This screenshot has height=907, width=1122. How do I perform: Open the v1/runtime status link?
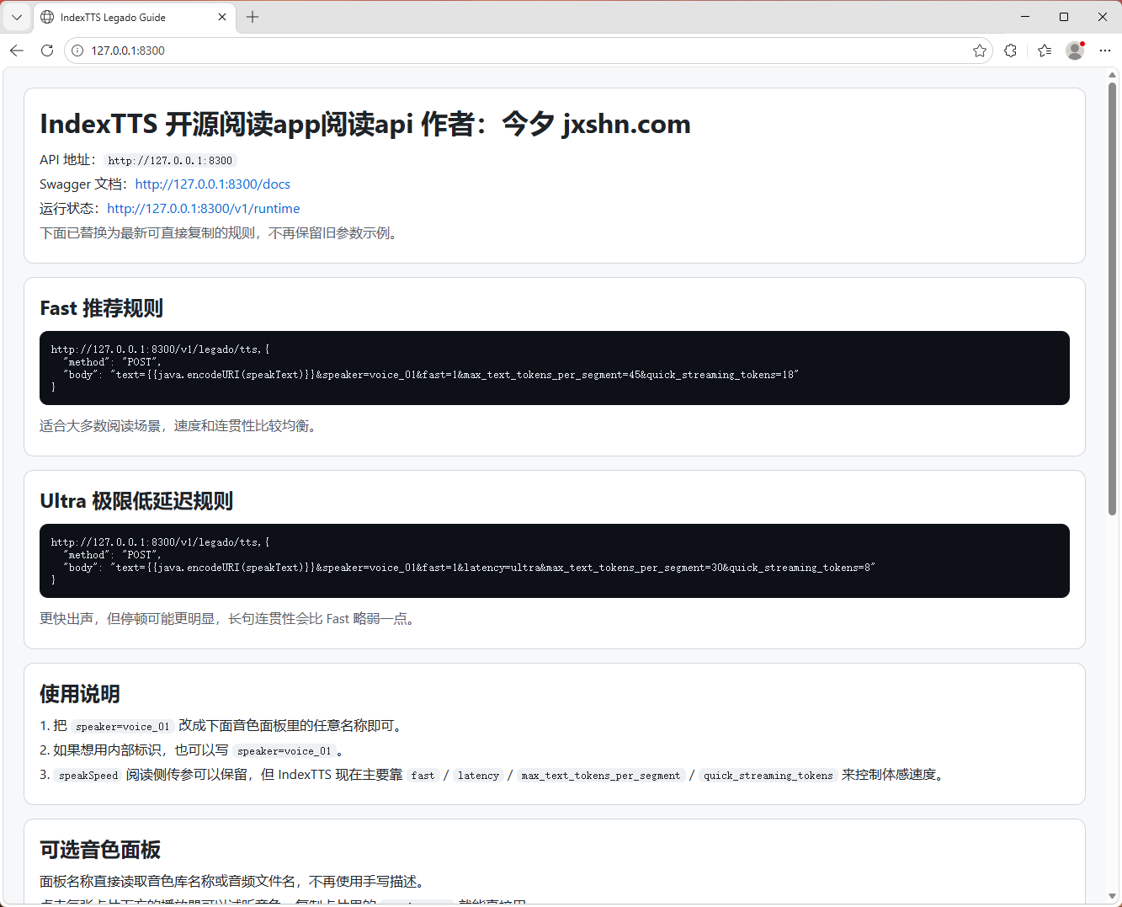(x=203, y=208)
